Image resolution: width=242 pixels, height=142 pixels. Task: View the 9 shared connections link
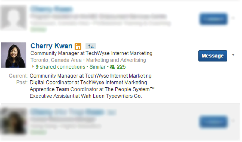pos(60,67)
